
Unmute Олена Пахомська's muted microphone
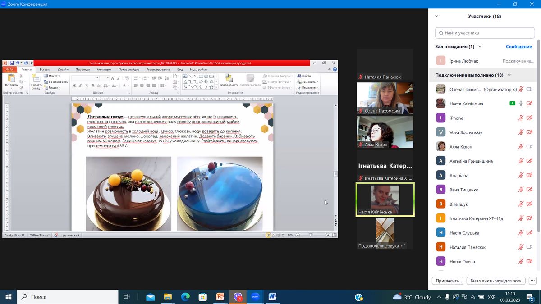coord(521,89)
